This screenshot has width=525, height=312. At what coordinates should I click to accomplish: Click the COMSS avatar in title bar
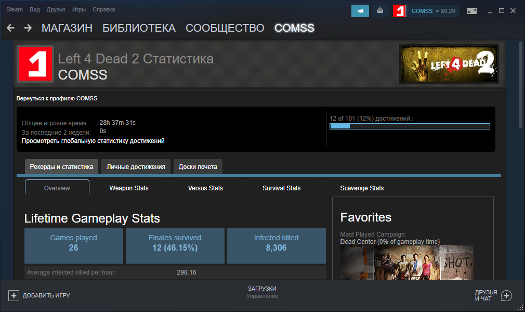[399, 11]
